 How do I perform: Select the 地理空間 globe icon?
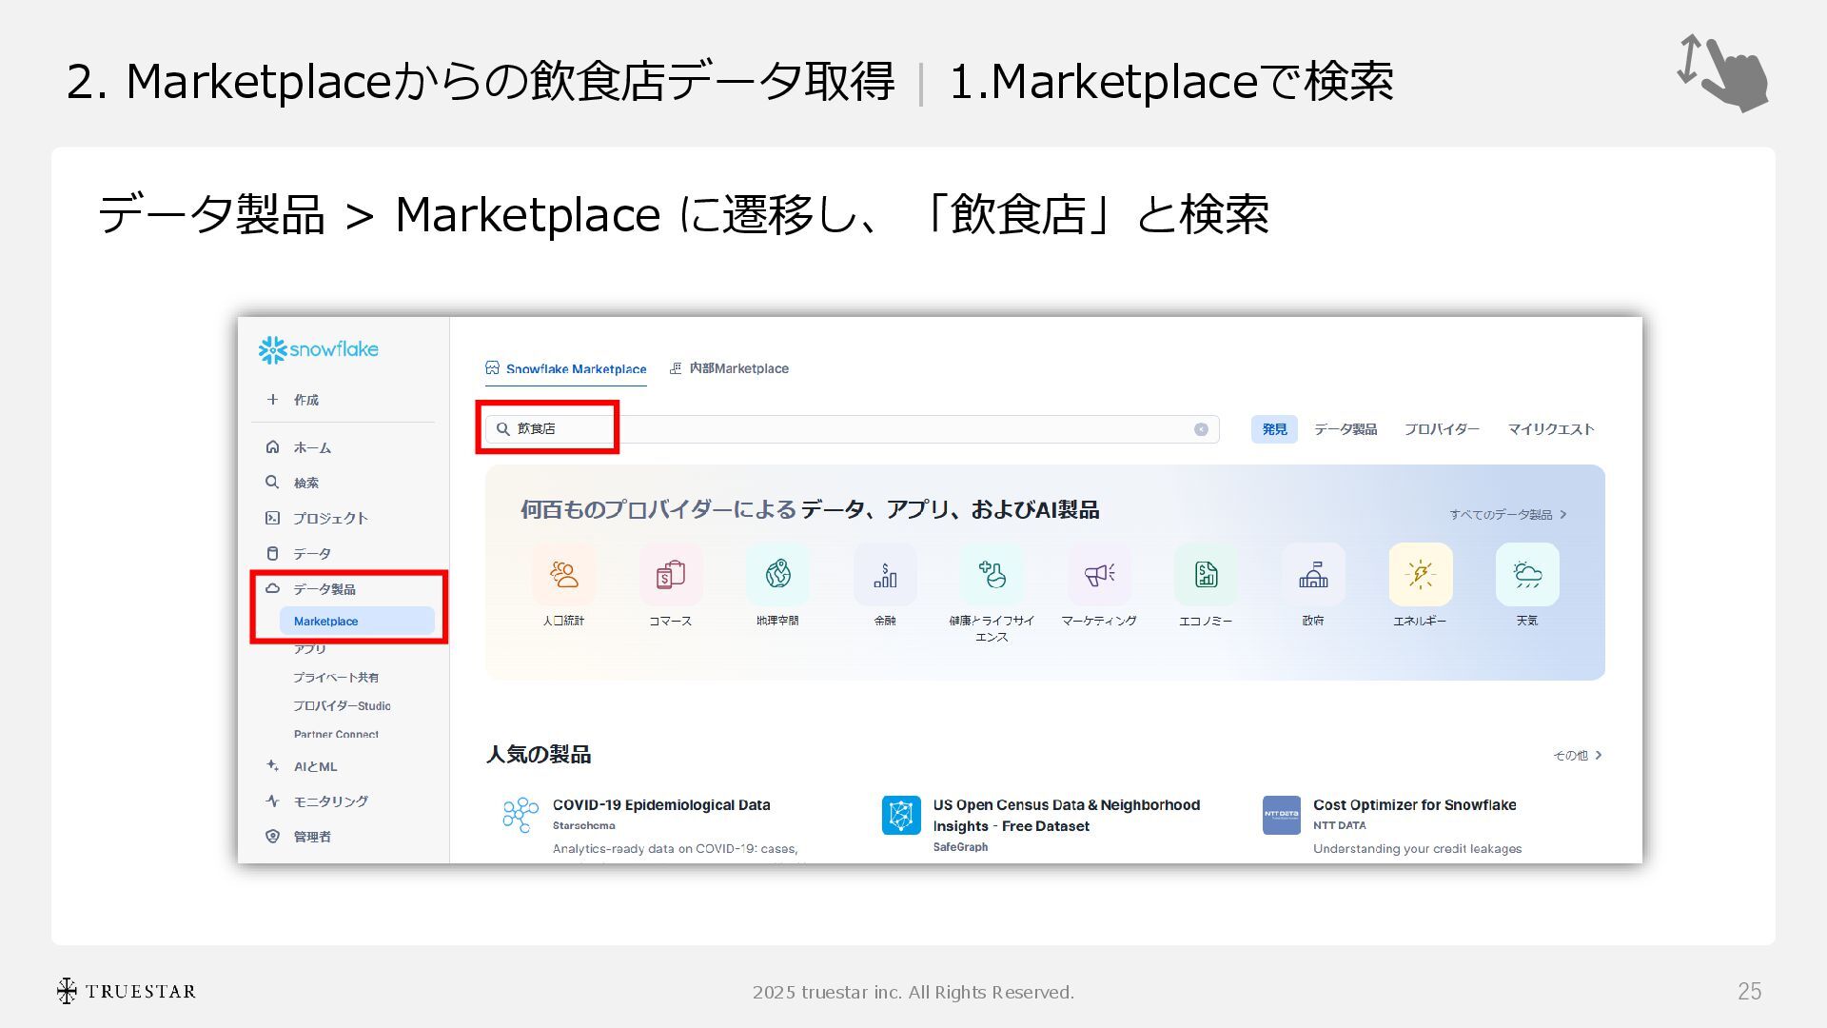[777, 575]
